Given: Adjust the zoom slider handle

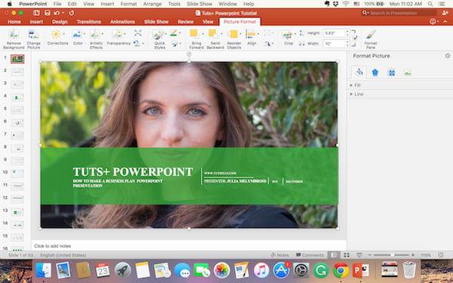Looking at the screenshot, I should (x=393, y=255).
